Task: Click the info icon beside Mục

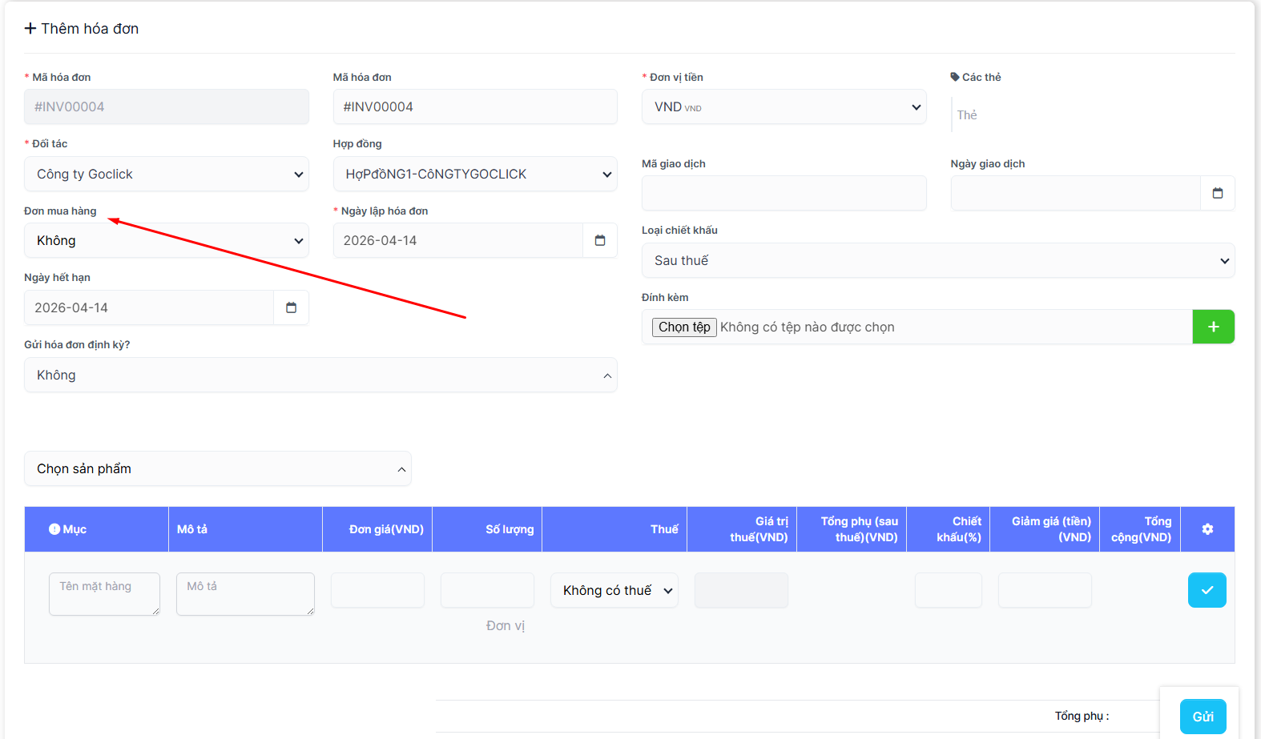Action: (x=54, y=529)
